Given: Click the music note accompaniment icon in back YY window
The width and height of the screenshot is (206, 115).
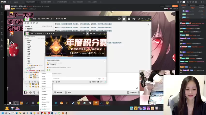Looking at the screenshot, I should (x=55, y=93).
